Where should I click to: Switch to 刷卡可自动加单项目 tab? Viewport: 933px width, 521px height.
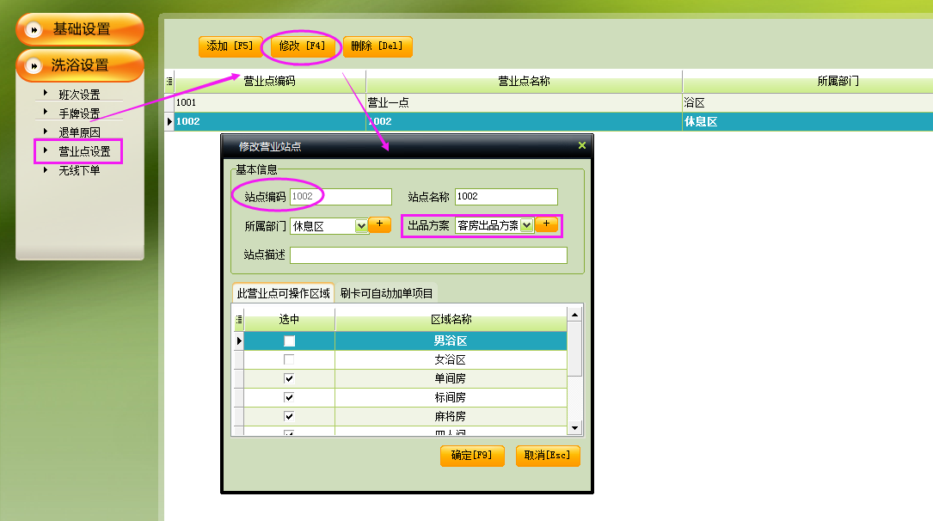(387, 293)
